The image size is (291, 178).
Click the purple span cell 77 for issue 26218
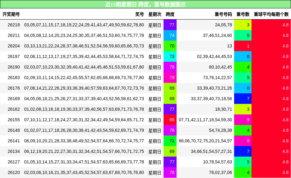coord(170,25)
